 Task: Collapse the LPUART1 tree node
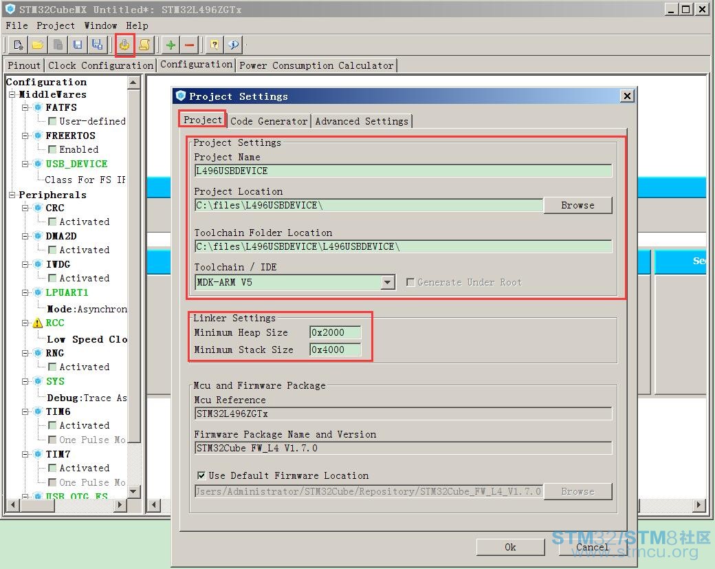point(25,292)
